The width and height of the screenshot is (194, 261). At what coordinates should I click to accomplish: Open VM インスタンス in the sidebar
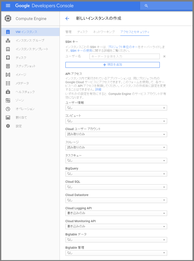pyautogui.click(x=30, y=32)
